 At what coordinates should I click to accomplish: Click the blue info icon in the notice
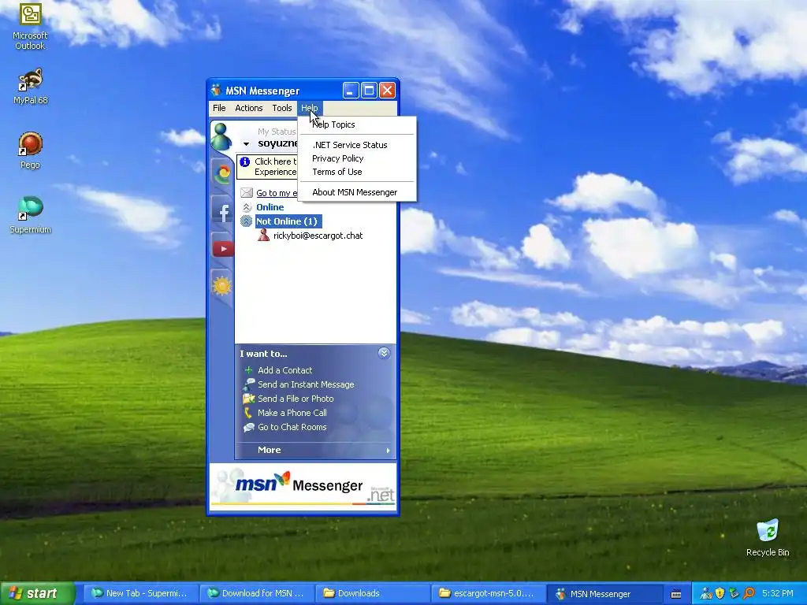click(x=245, y=161)
